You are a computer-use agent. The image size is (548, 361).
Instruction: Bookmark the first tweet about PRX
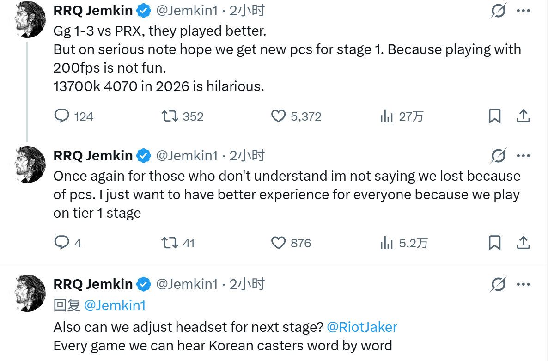[x=494, y=116]
